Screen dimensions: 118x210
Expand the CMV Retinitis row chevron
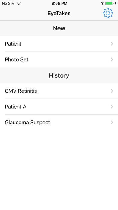pos(112,91)
